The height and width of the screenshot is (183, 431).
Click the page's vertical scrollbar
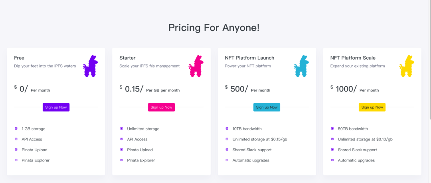429,60
